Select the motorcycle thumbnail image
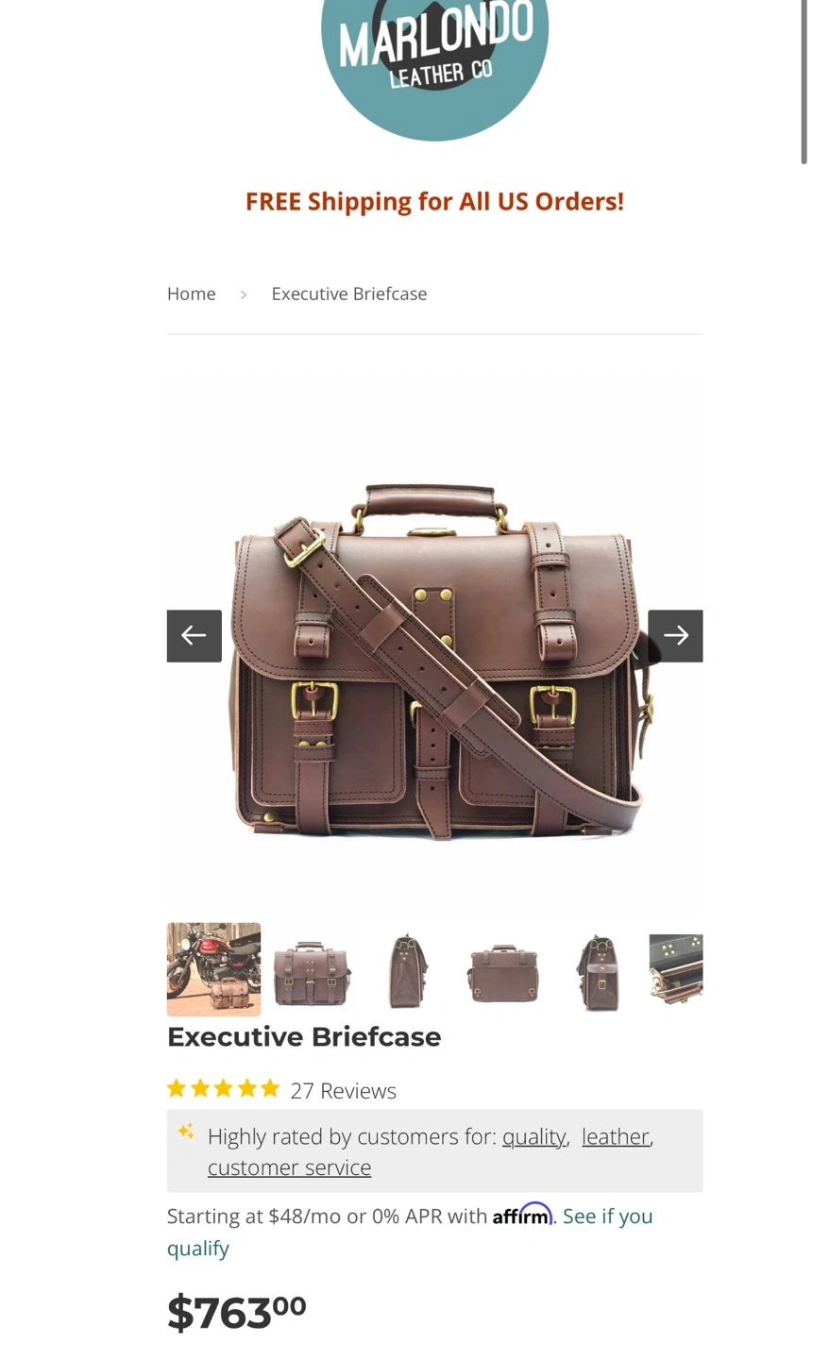Viewport: 813px width, 1359px height. pyautogui.click(x=213, y=968)
